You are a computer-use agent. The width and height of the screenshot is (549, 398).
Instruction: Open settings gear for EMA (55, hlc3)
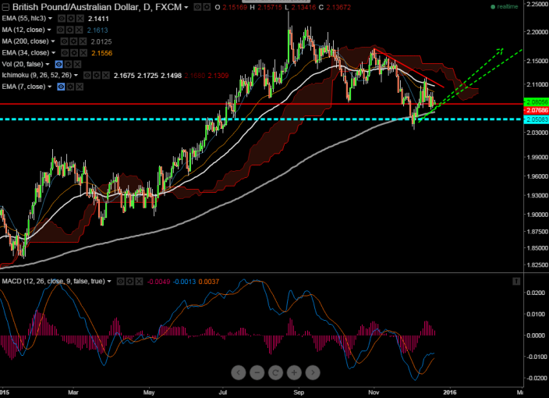pyautogui.click(x=71, y=18)
